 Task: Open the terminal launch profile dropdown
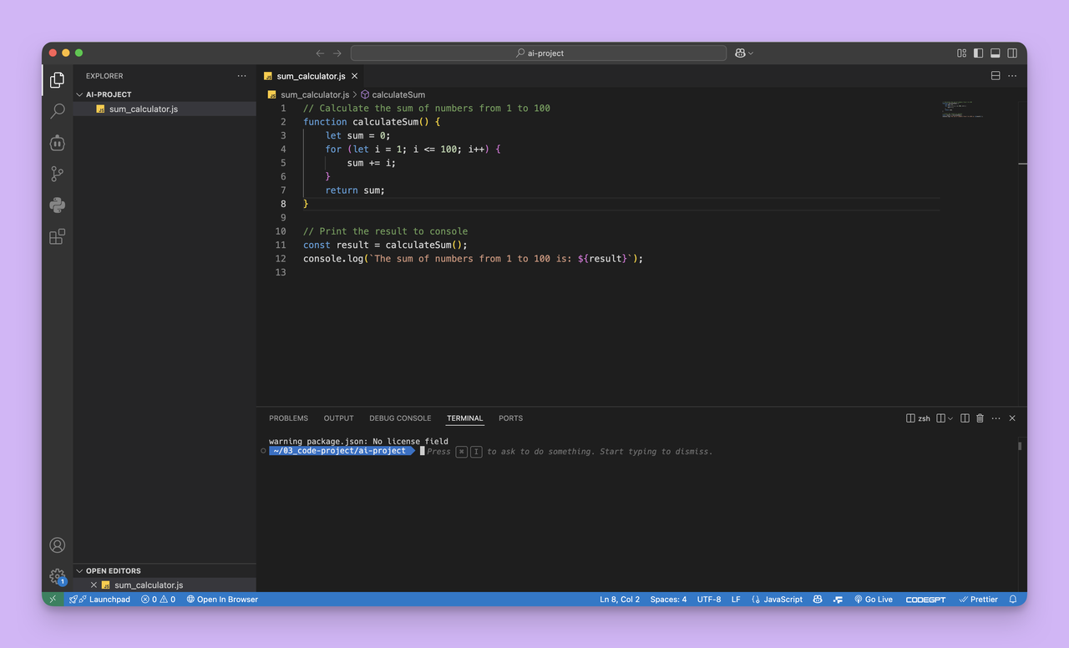pos(945,418)
